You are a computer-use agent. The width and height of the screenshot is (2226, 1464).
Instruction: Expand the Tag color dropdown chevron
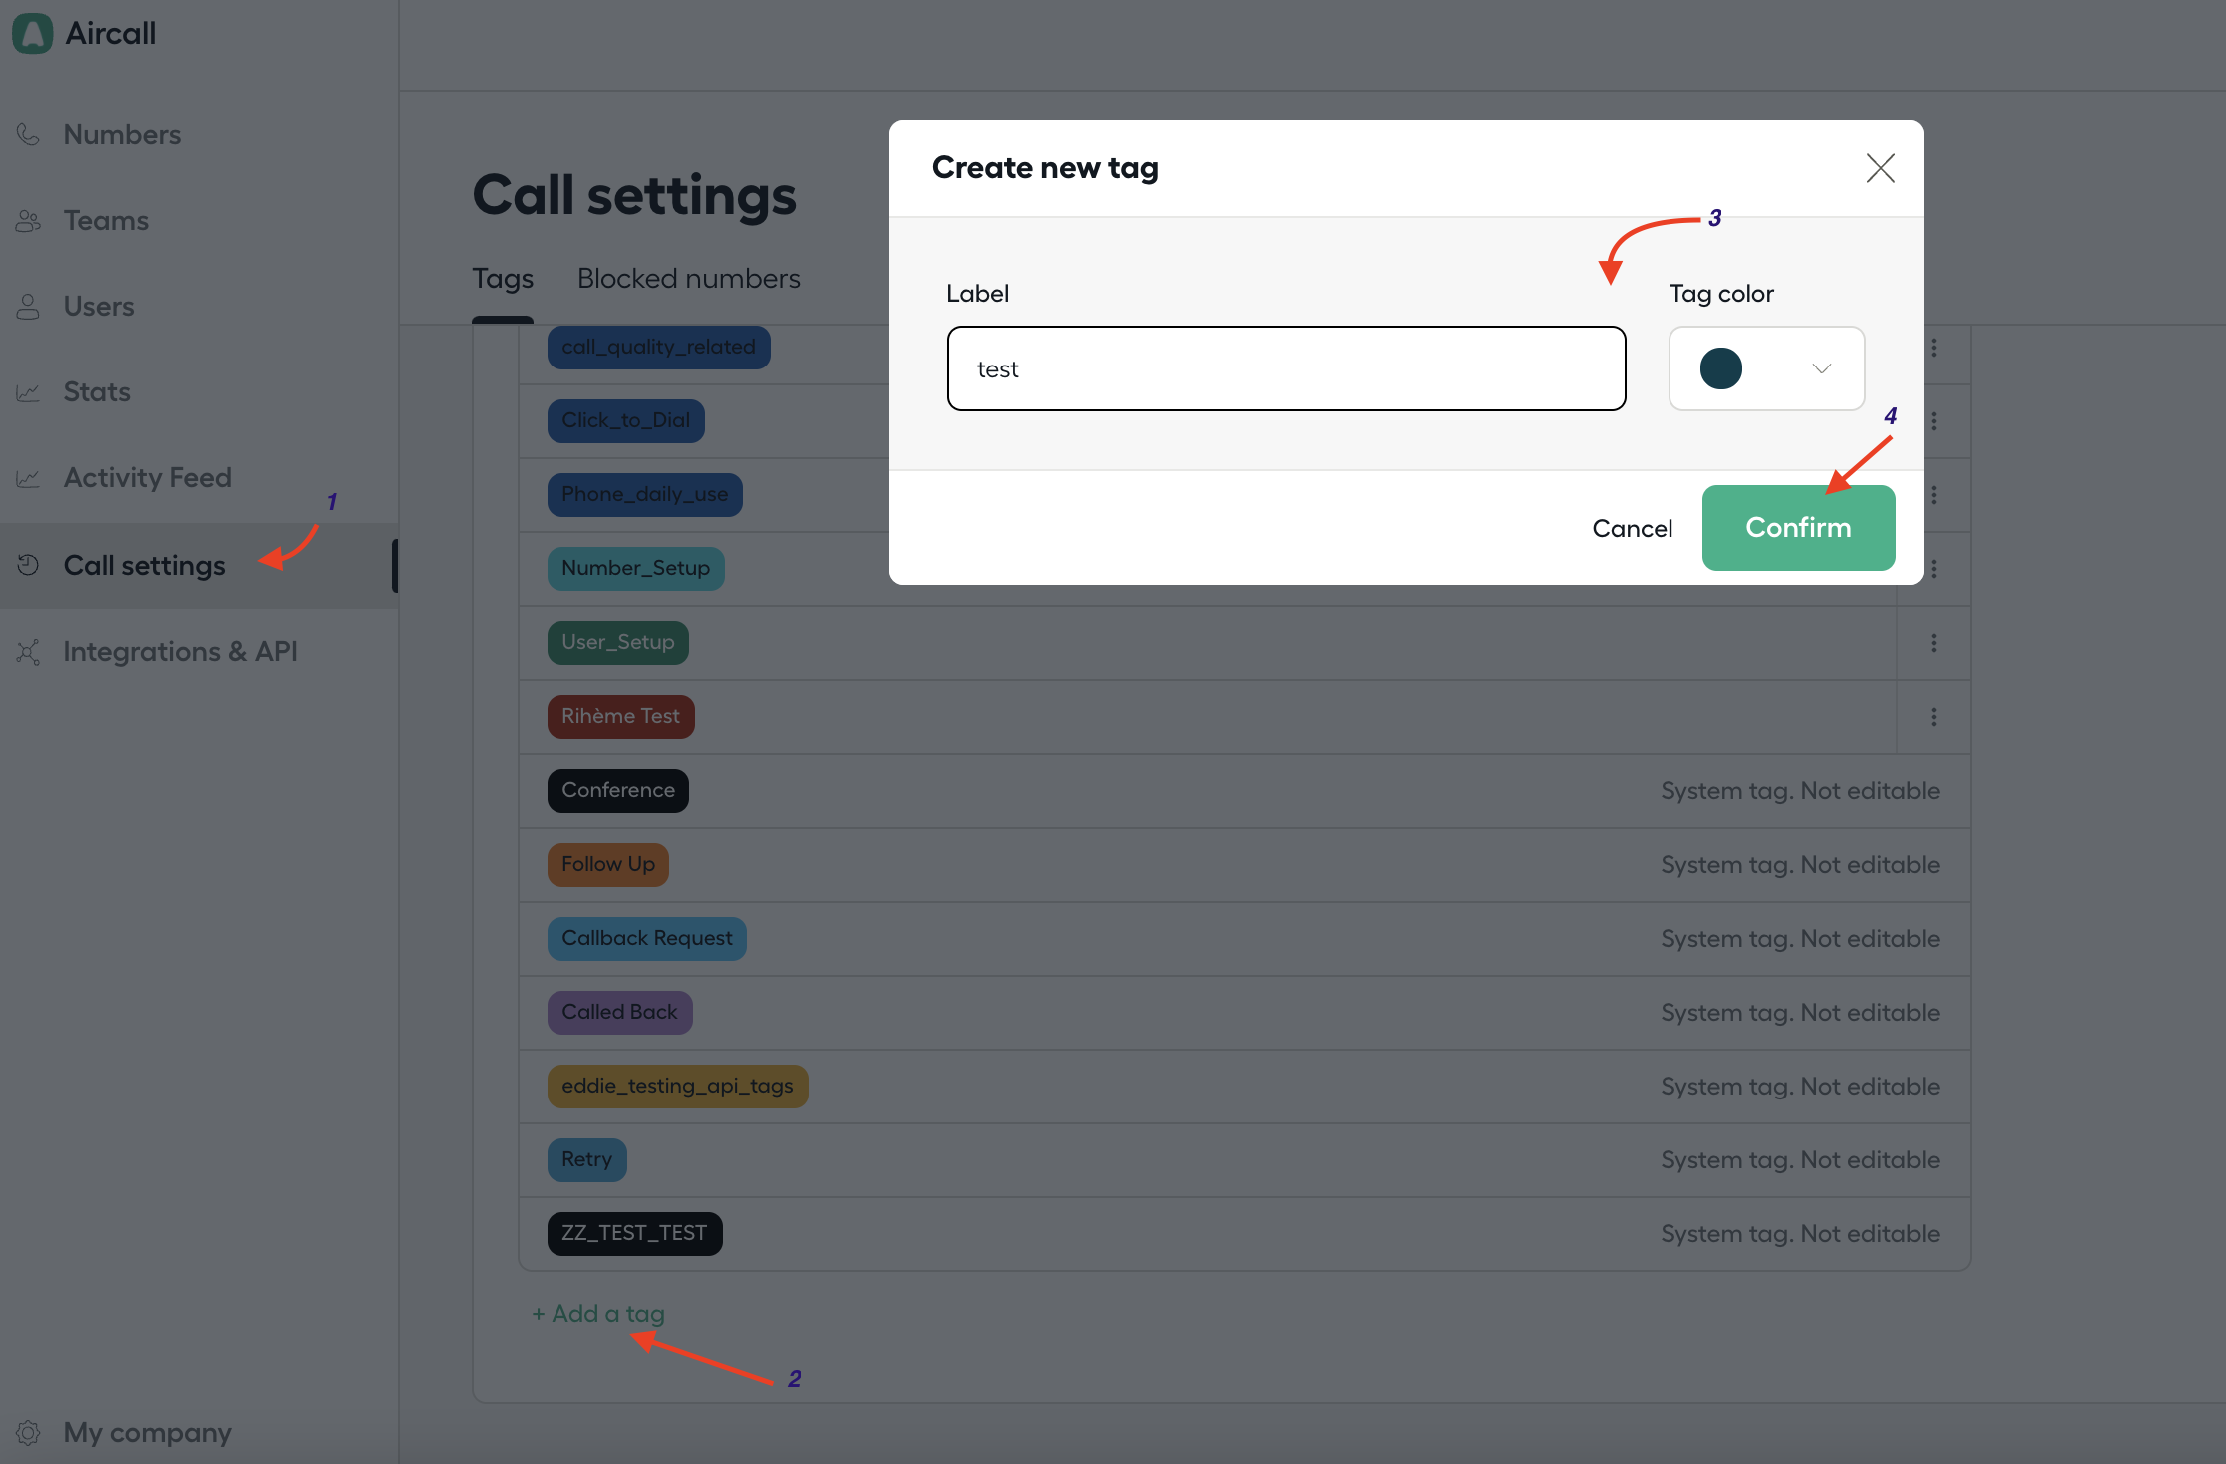point(1822,368)
